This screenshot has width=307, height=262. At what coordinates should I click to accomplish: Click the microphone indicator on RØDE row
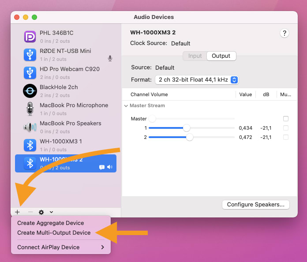(x=110, y=58)
